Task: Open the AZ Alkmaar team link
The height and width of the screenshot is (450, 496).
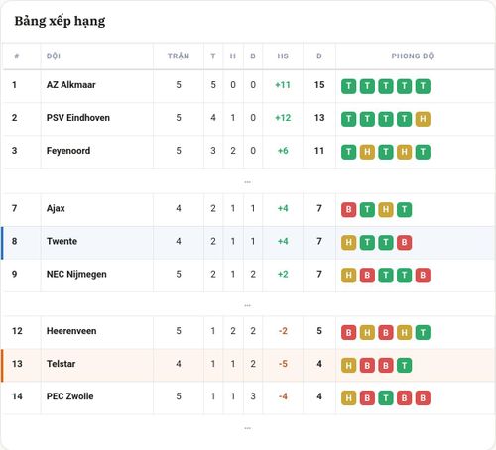Action: point(70,85)
